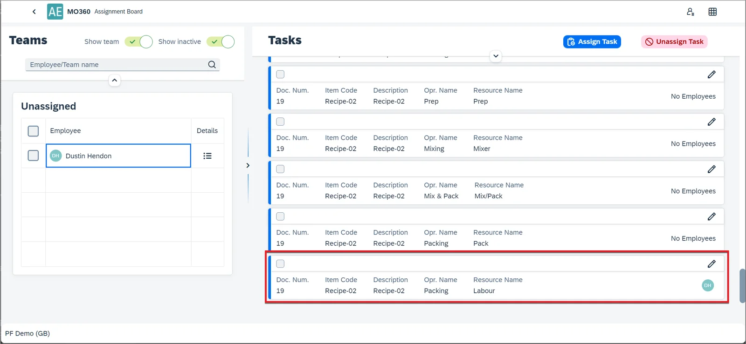
Task: Select the Mix/Pack task checkbox
Action: point(280,169)
